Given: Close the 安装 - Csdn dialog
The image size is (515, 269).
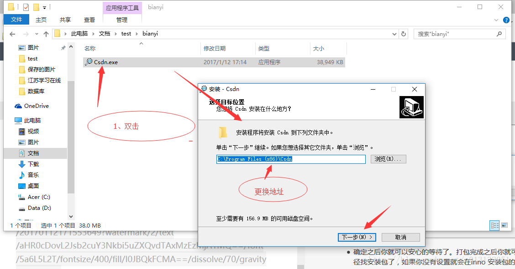Looking at the screenshot, I should [x=415, y=89].
